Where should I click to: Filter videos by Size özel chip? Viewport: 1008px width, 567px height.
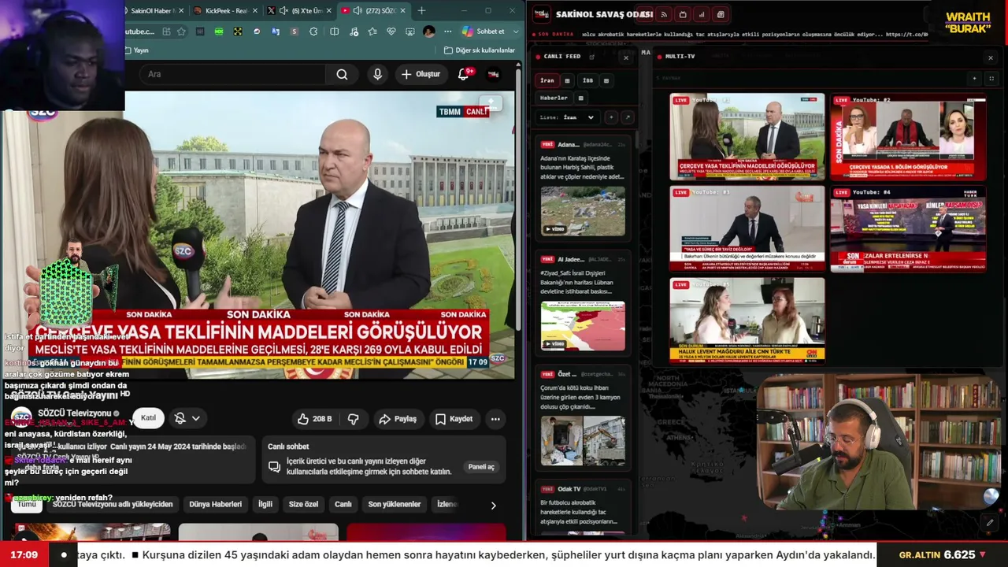pyautogui.click(x=304, y=504)
